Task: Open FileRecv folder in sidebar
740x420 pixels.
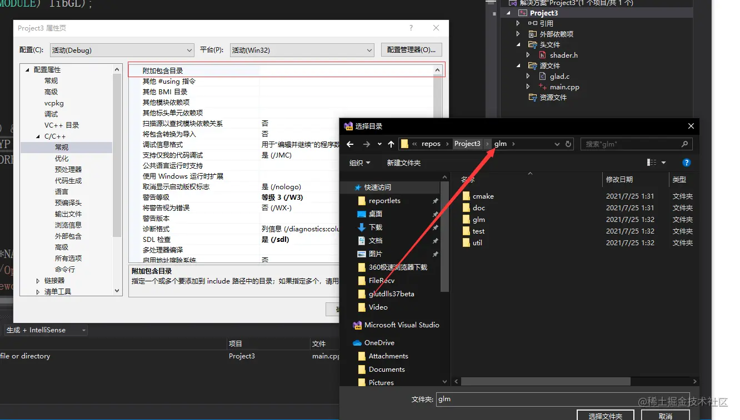Action: (x=381, y=280)
